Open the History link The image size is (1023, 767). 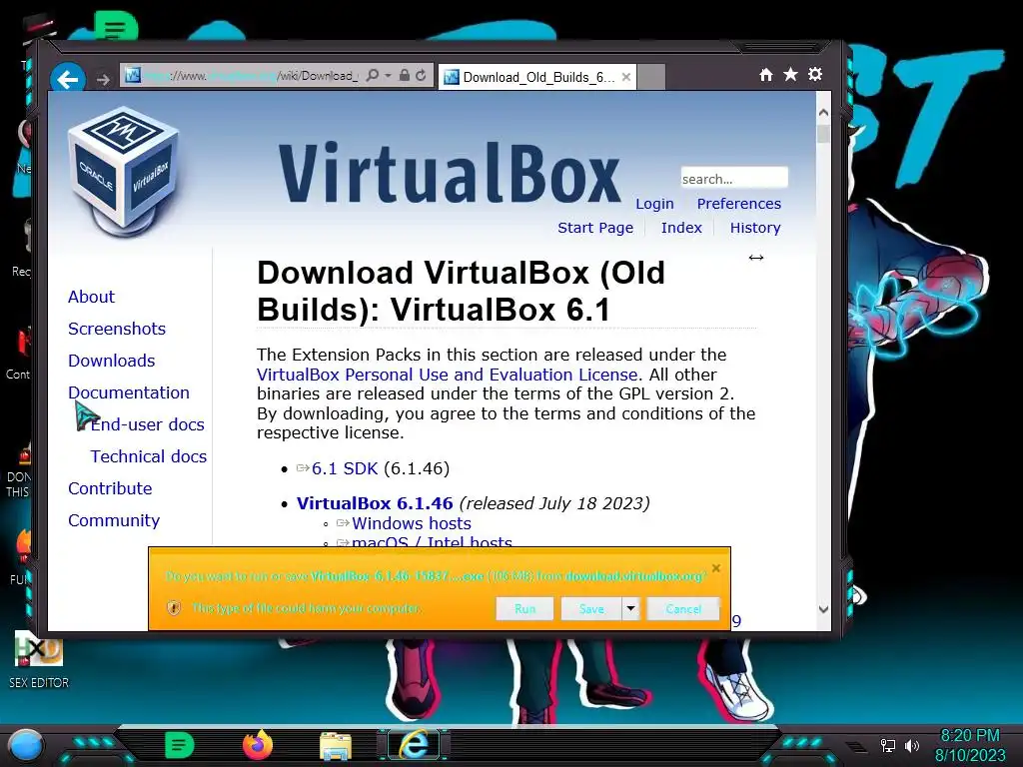coord(755,228)
